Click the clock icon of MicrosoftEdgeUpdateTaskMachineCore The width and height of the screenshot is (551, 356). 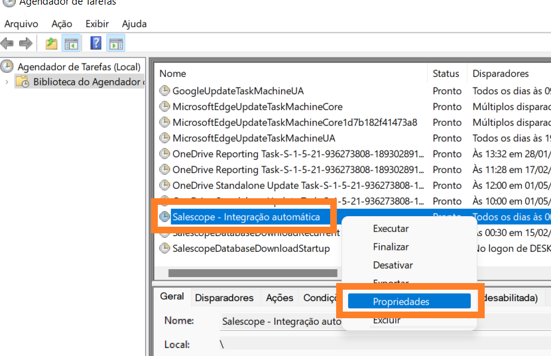164,106
